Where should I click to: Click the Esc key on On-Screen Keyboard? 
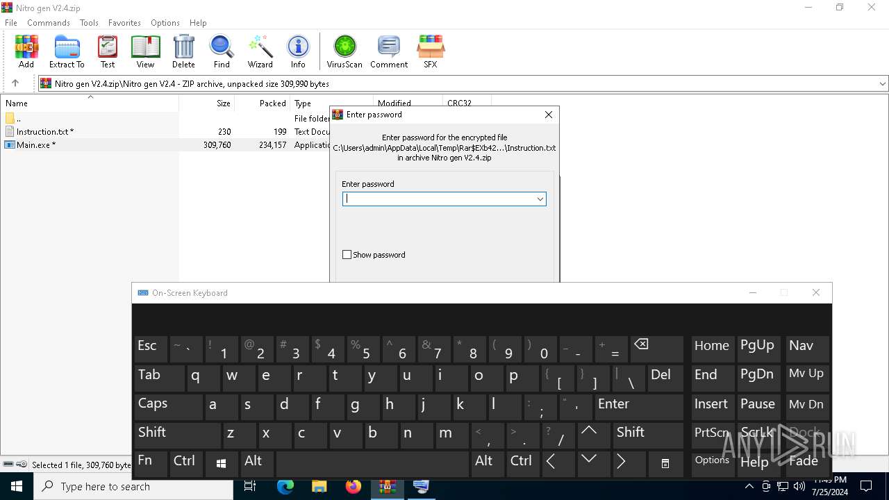tap(151, 348)
